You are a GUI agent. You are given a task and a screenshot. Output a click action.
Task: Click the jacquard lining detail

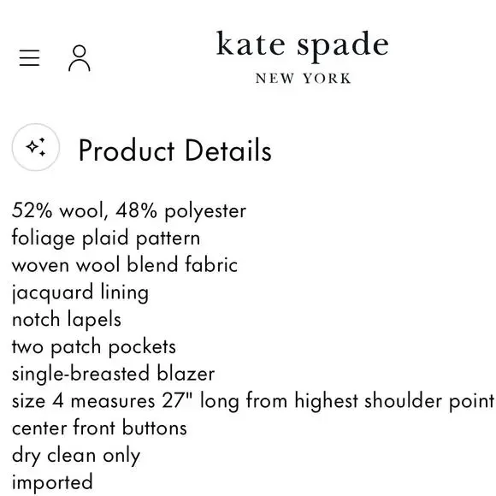click(80, 292)
